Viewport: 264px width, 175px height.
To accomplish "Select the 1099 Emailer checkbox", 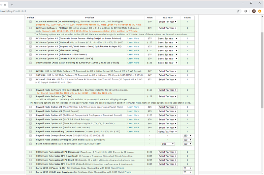I will pyautogui.click(x=30, y=63).
